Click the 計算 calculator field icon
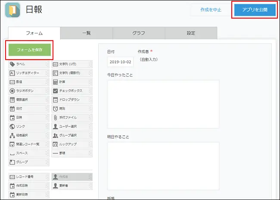 click(56, 82)
